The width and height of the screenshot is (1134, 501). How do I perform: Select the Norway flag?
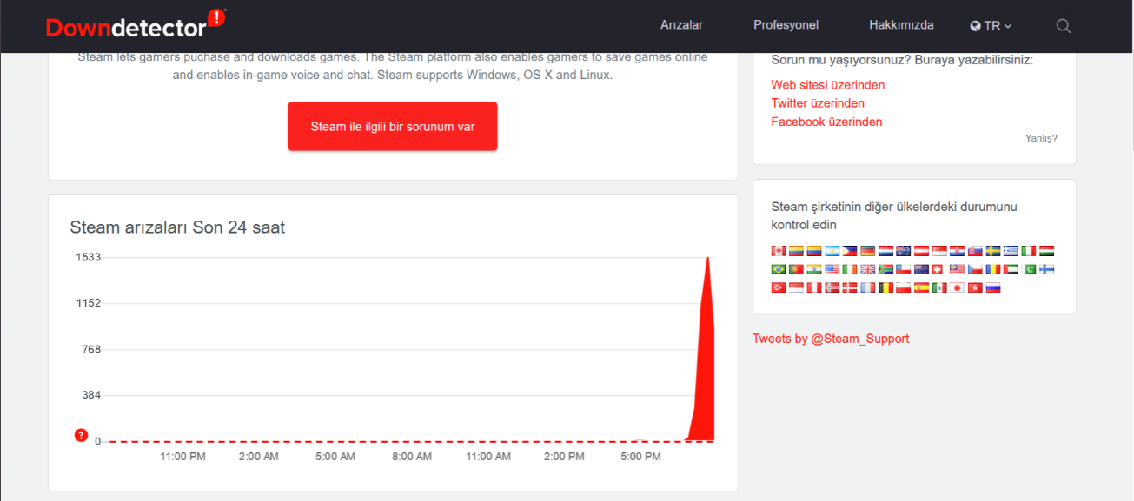point(832,287)
